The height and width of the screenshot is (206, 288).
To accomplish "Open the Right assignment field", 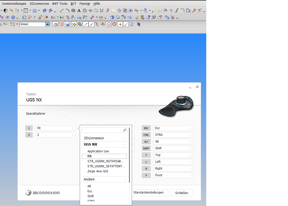I will pyautogui.click(x=173, y=168).
